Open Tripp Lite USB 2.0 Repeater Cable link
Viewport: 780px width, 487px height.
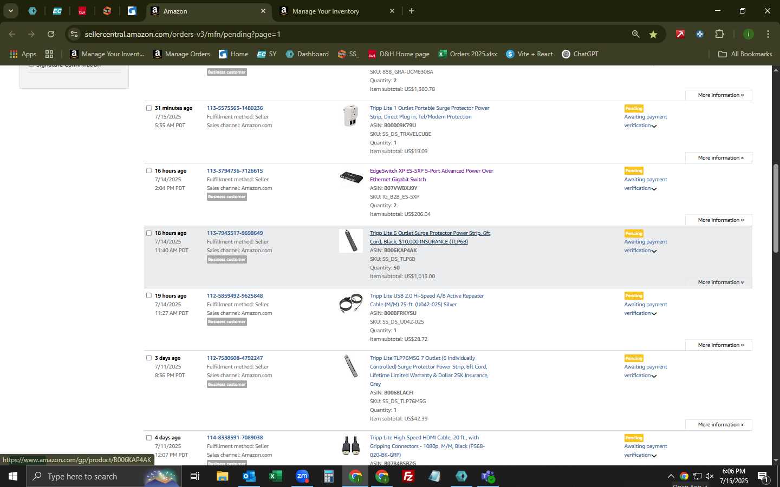pos(426,300)
